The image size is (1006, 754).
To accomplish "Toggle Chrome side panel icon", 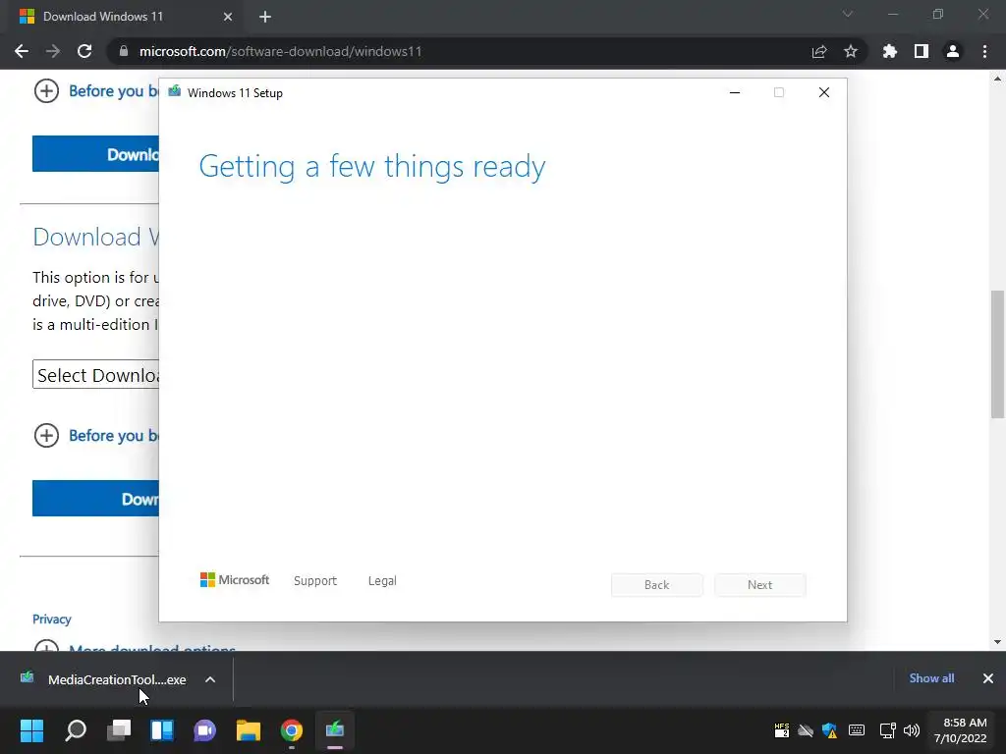I will click(x=922, y=51).
